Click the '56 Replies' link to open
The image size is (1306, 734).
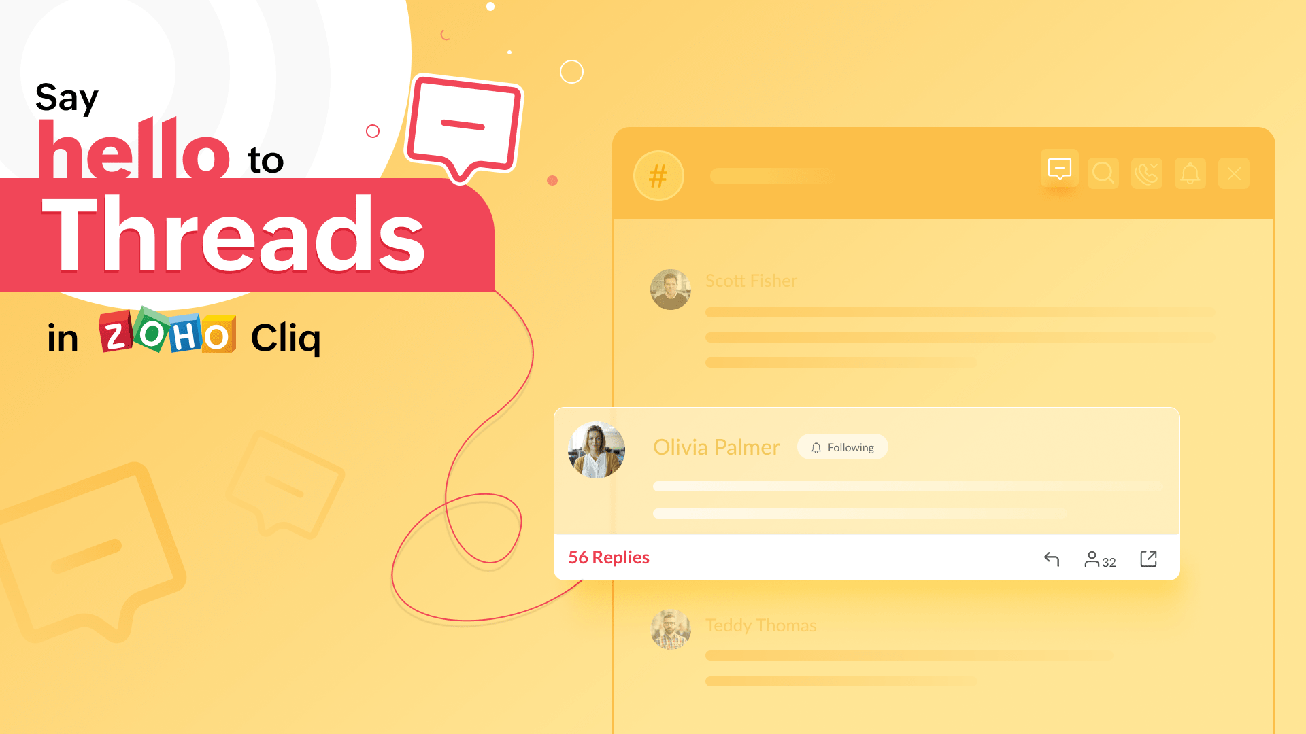(x=608, y=557)
